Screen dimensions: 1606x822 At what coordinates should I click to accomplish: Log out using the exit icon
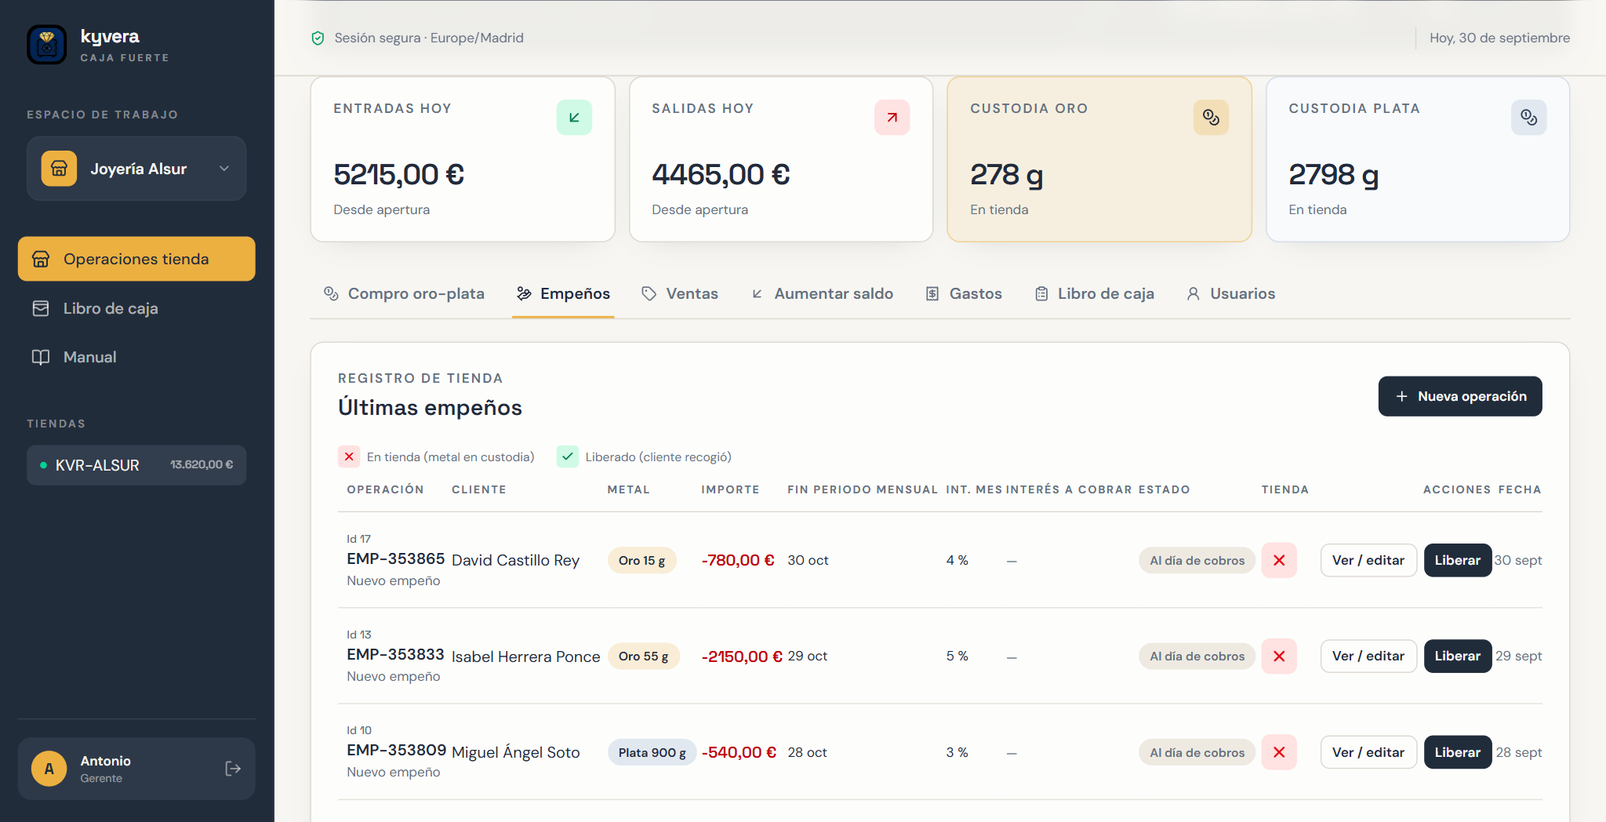tap(233, 769)
